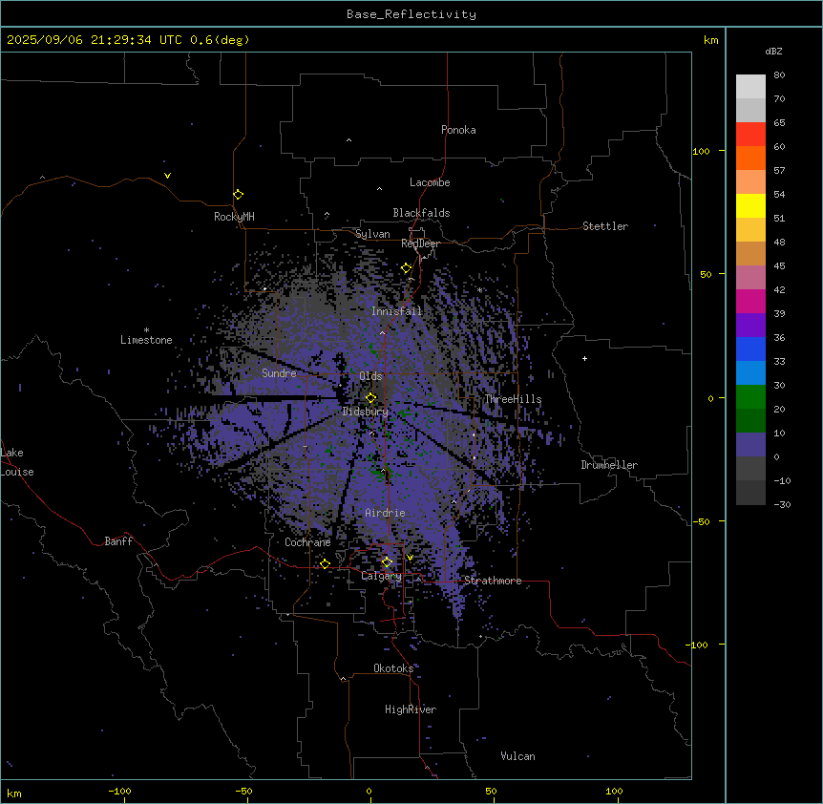823x804 pixels.
Task: Click the yellow diamond marker above RockyMH
Action: (238, 195)
